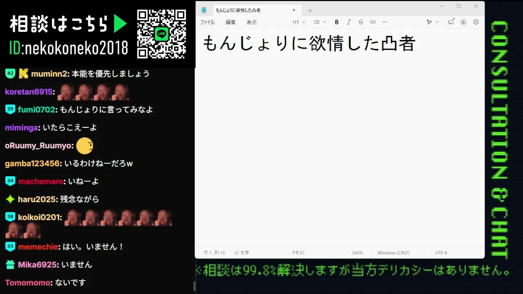The width and height of the screenshot is (523, 294).
Task: Select username koretan6915 in chat
Action: coord(29,92)
